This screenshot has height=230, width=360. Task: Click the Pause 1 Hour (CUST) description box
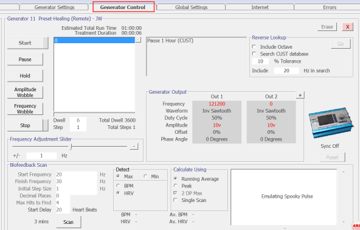click(196, 57)
